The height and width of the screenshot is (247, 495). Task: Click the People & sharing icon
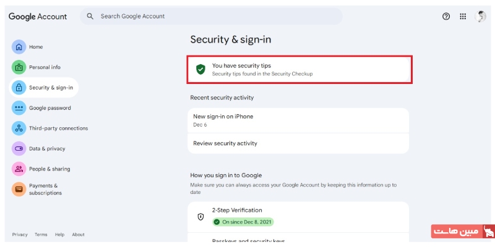(19, 169)
